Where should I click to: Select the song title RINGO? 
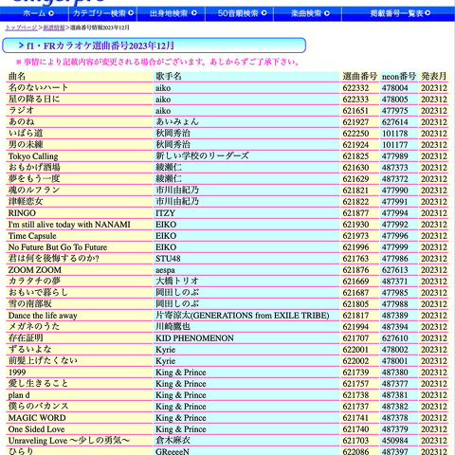pyautogui.click(x=22, y=213)
